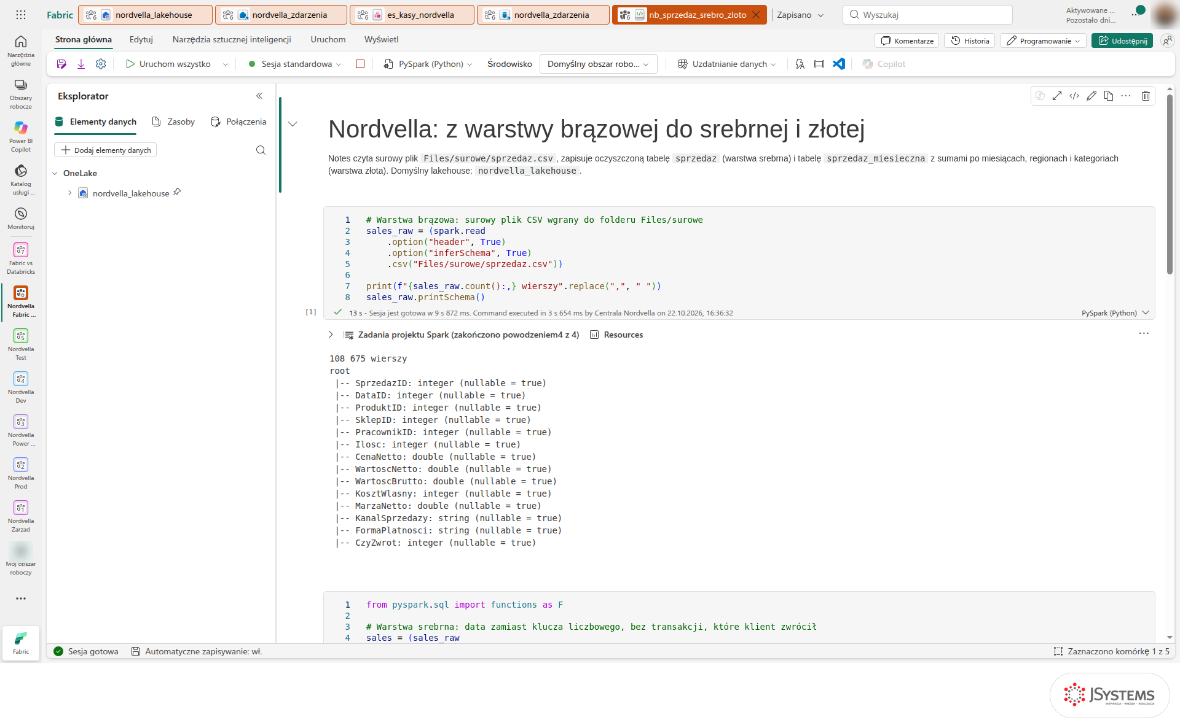Image resolution: width=1180 pixels, height=728 pixels.
Task: Open Resources link under cell output
Action: tap(616, 335)
